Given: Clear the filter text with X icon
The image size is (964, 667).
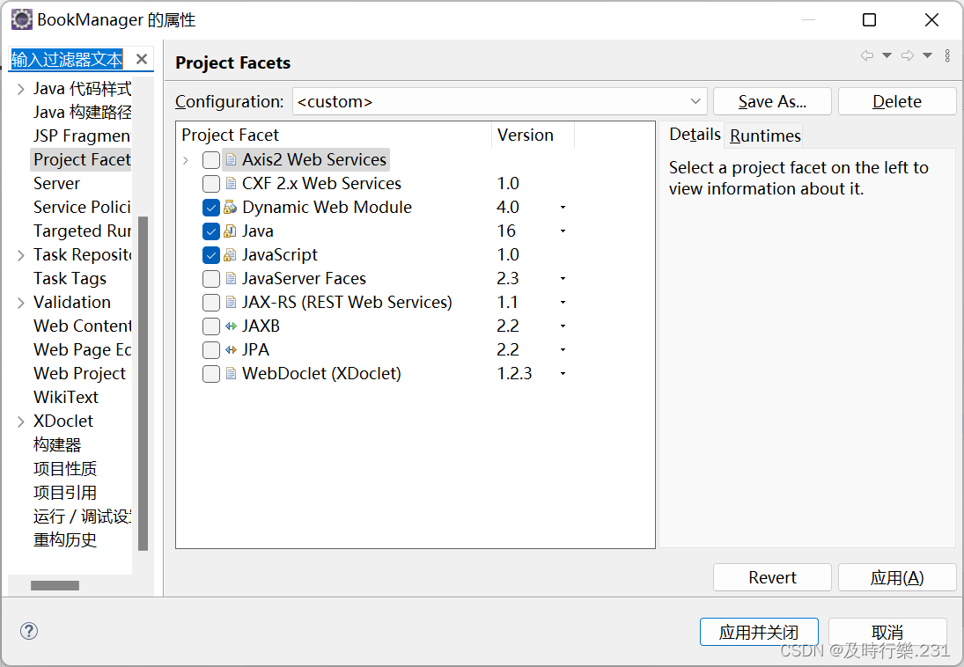Looking at the screenshot, I should tap(141, 60).
